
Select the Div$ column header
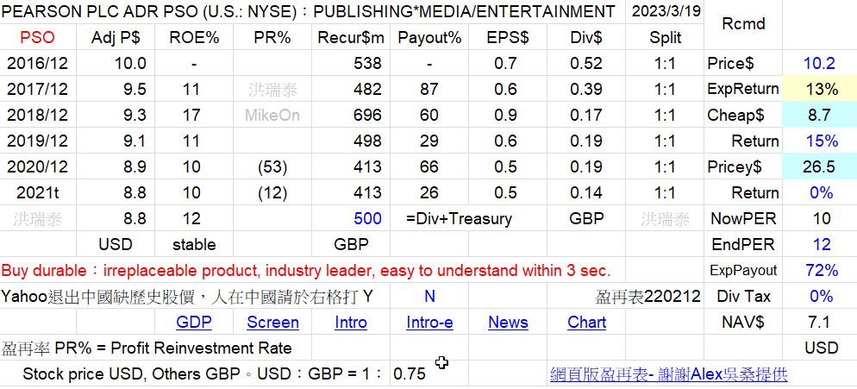(586, 37)
